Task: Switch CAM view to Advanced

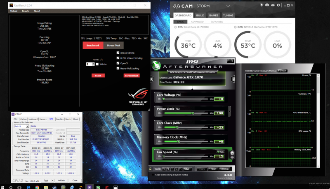Action: coord(197,22)
